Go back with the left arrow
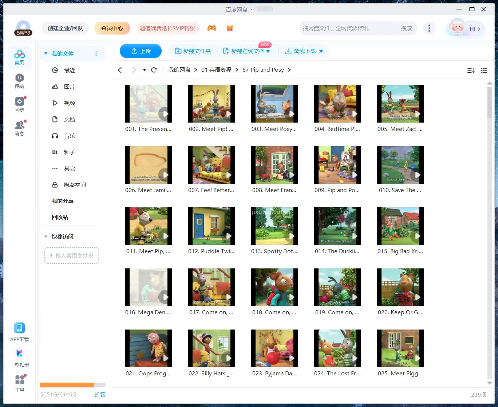Screen dimensions: 498x407 pyautogui.click(x=120, y=70)
